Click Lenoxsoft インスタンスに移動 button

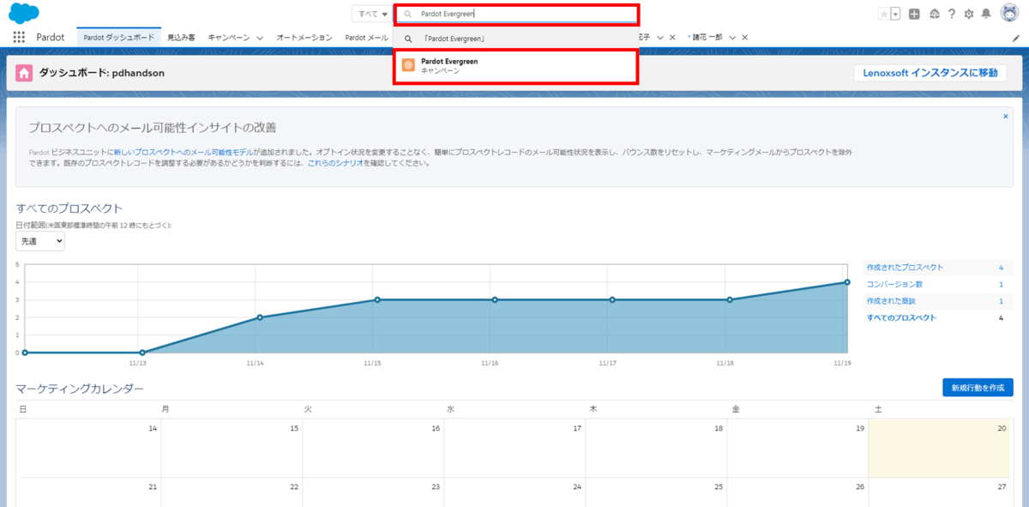(930, 73)
